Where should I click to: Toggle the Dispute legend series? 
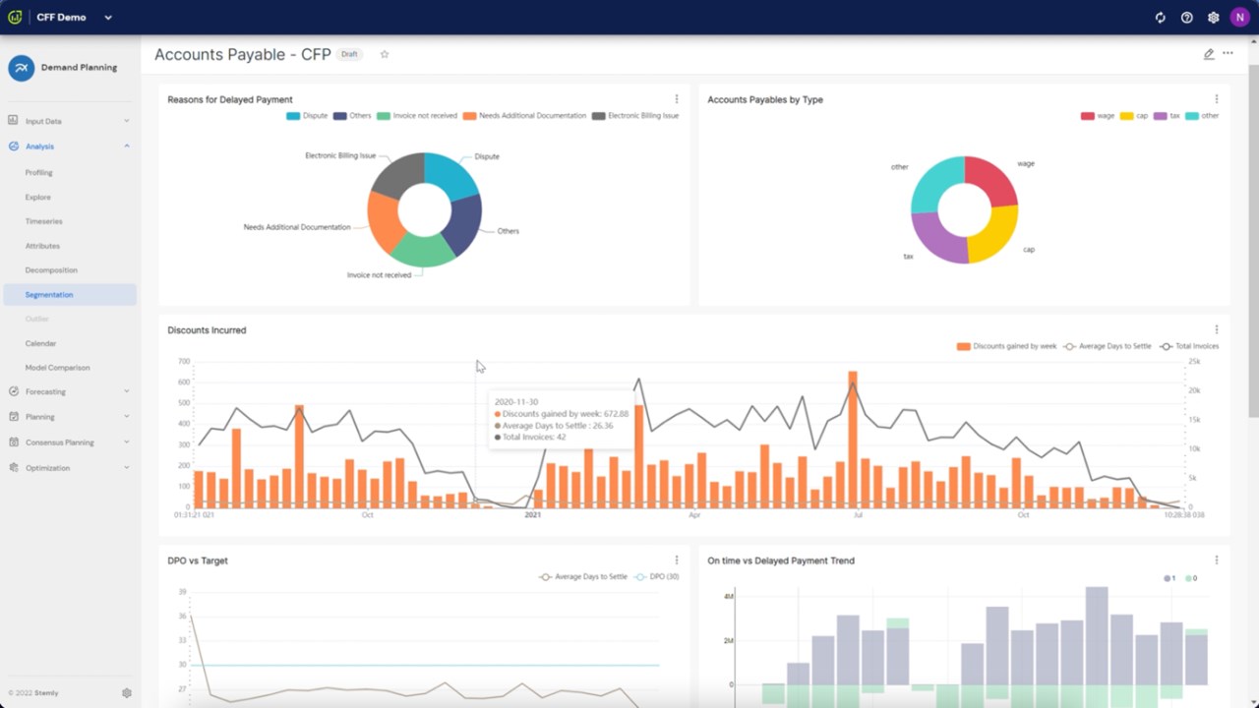tap(307, 116)
